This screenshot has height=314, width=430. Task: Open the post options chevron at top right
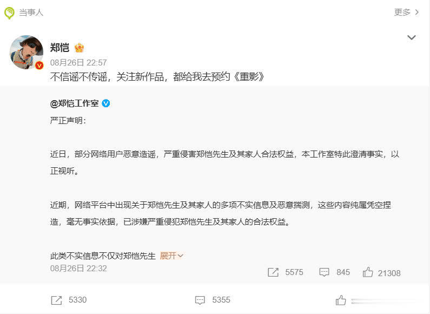point(412,37)
